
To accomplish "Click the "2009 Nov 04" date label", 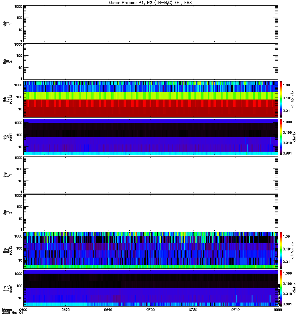I will coord(13,313).
